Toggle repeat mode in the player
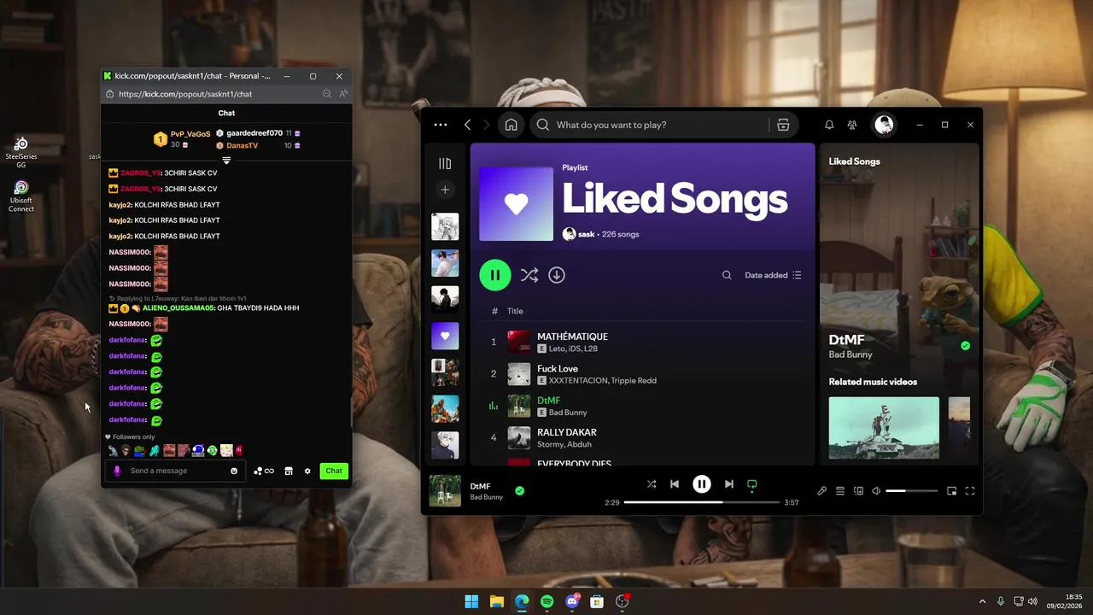The width and height of the screenshot is (1093, 615). point(752,484)
